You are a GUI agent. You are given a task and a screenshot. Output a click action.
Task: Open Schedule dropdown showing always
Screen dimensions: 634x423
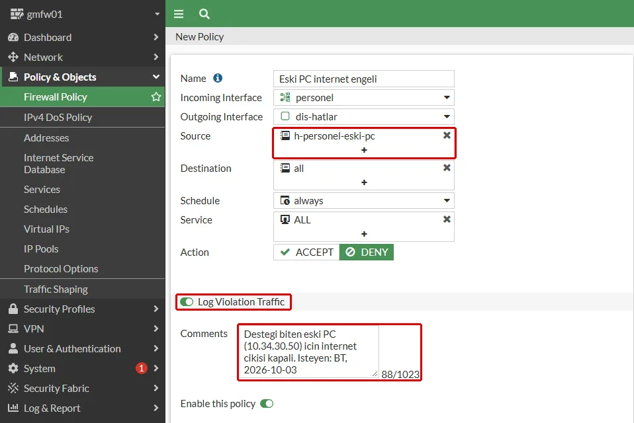(364, 201)
